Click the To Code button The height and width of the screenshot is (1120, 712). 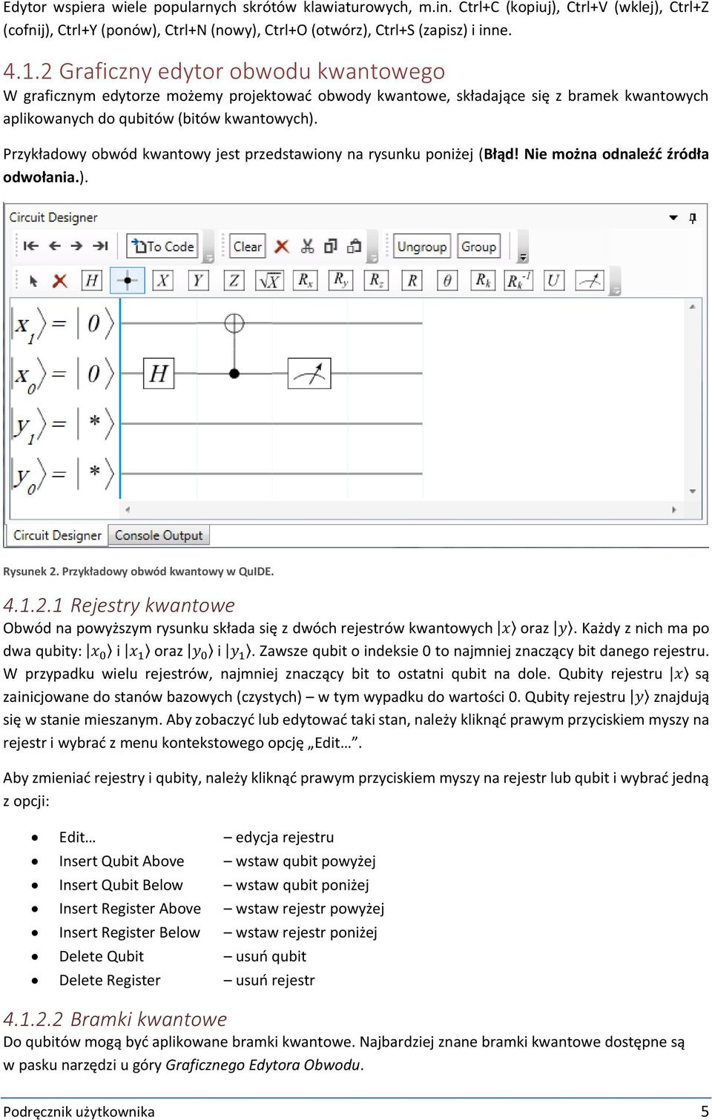(x=162, y=246)
